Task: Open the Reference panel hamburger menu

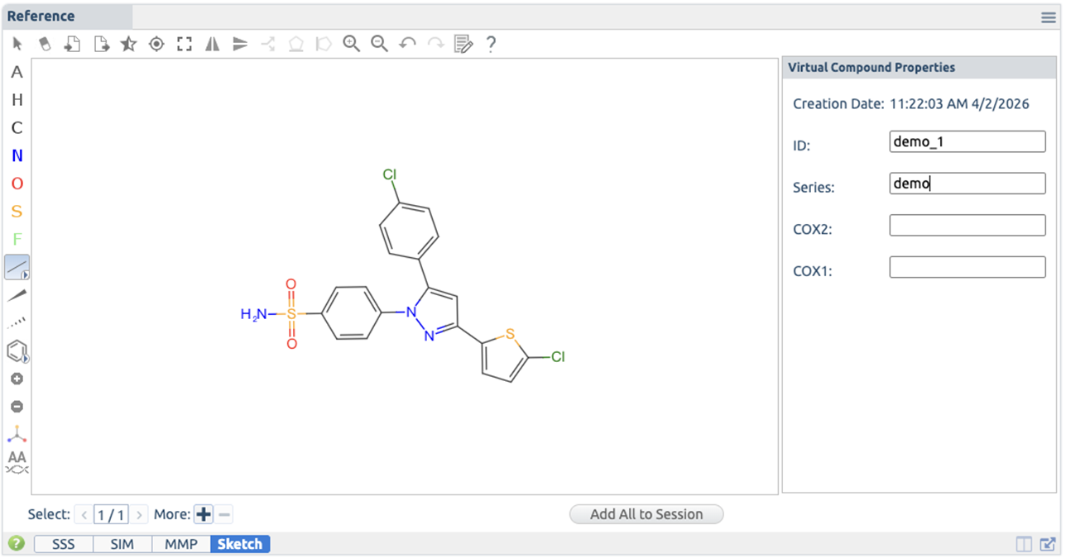Action: [1048, 17]
